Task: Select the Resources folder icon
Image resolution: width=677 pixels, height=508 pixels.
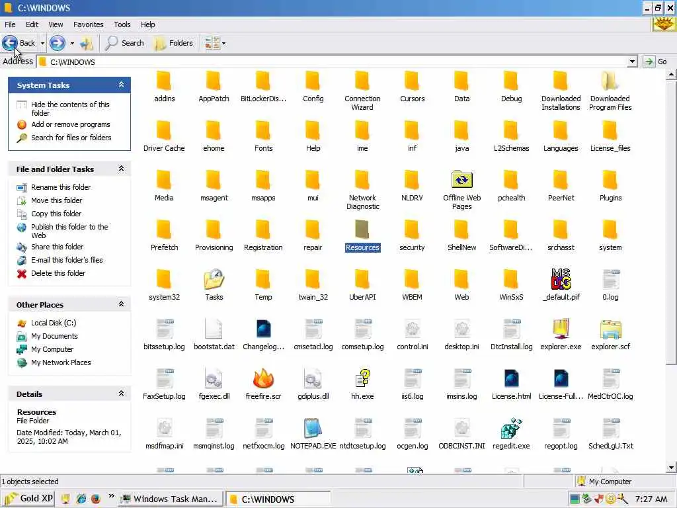Action: pyautogui.click(x=362, y=229)
